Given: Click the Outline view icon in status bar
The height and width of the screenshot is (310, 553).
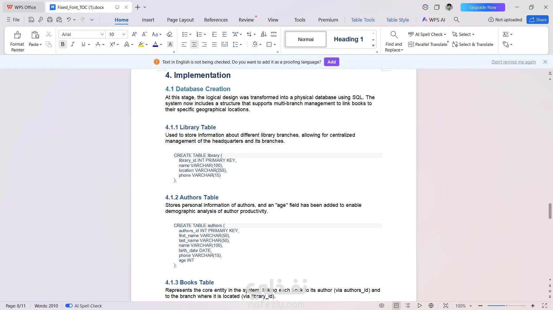Looking at the screenshot, I should [408, 306].
